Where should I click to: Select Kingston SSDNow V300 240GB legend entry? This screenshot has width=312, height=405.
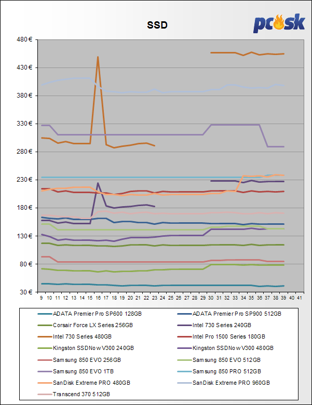86,348
